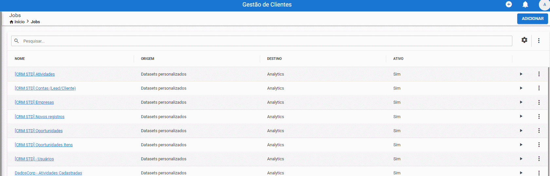Open [CRM STD] Oportunidades Itens job
The height and width of the screenshot is (176, 550).
coord(44,145)
